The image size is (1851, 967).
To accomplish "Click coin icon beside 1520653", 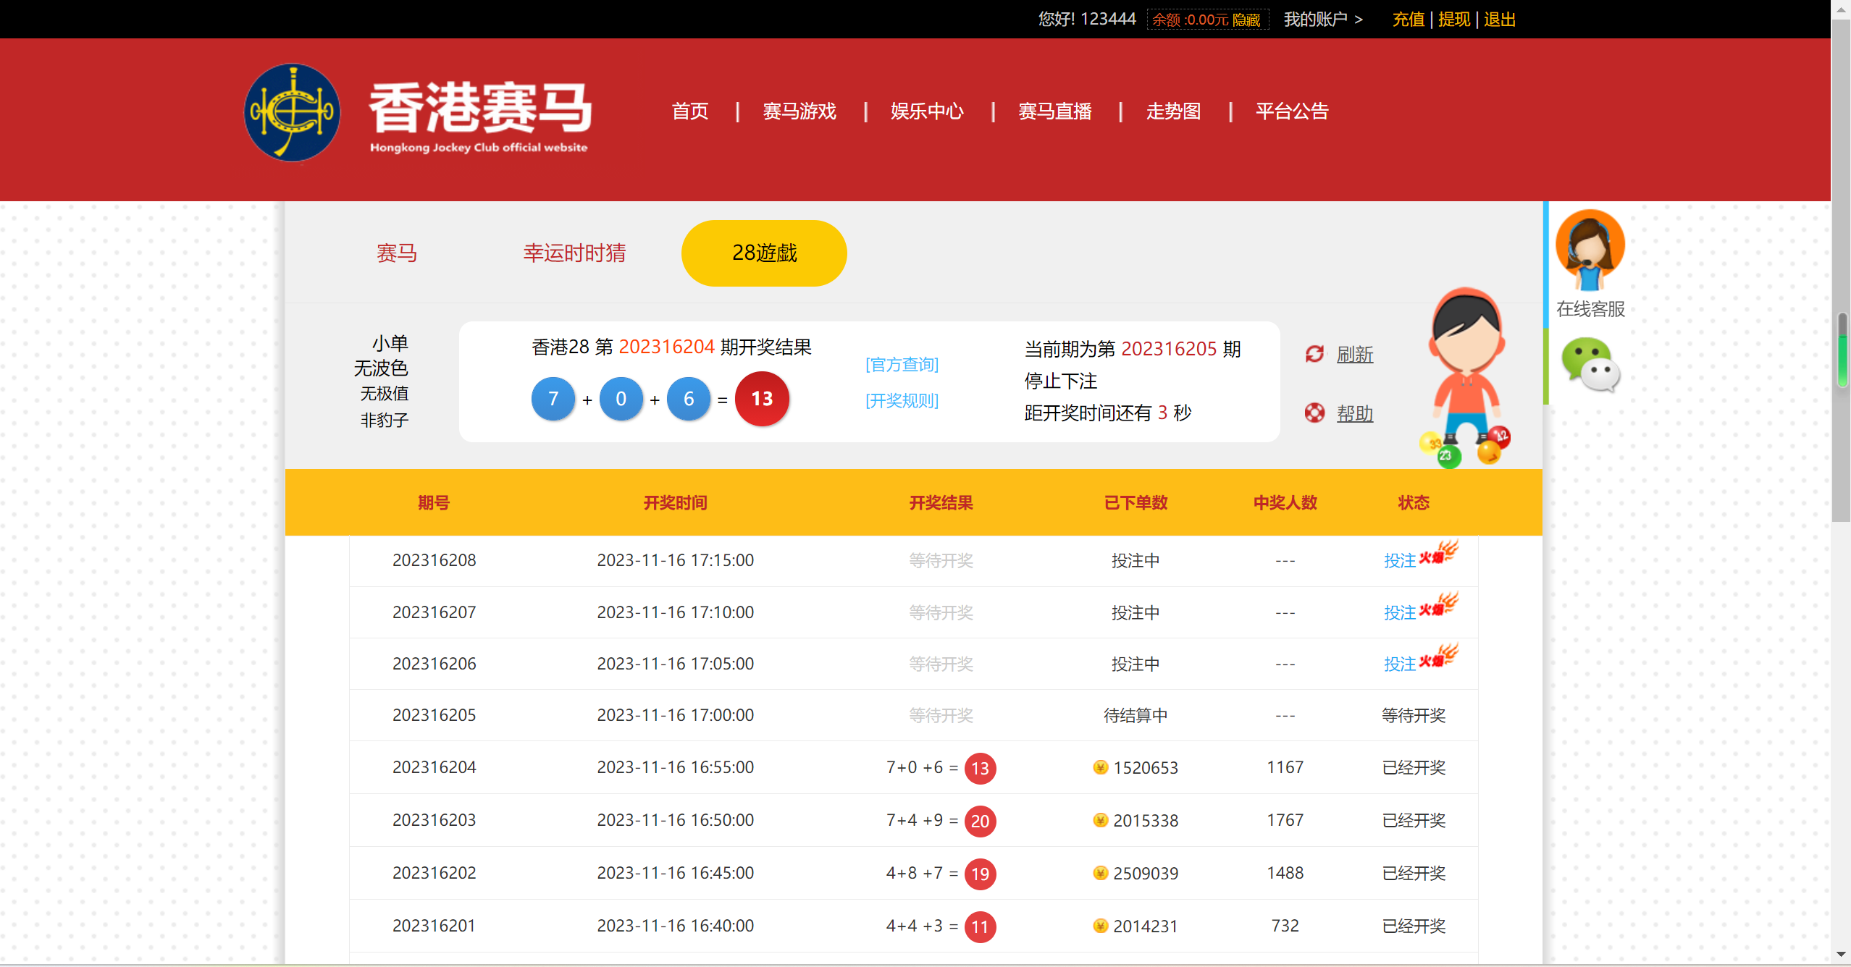I will (1100, 767).
